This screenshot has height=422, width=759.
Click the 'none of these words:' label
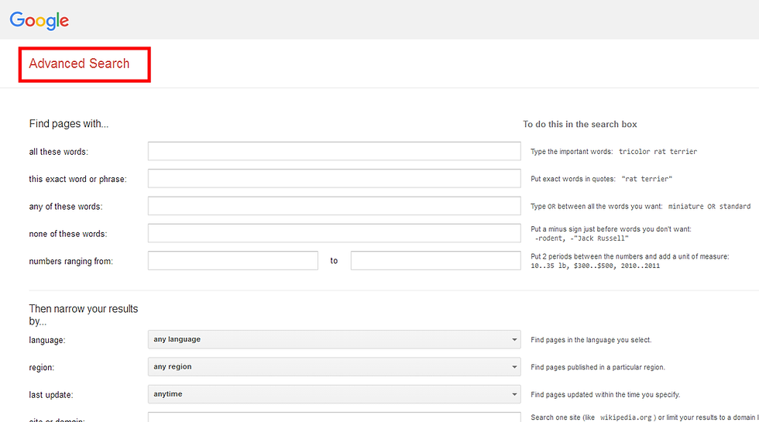pos(68,234)
